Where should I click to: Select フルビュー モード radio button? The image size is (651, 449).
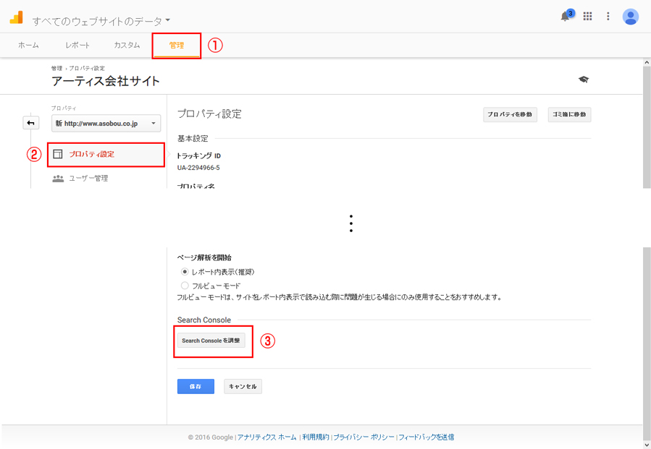click(x=185, y=286)
